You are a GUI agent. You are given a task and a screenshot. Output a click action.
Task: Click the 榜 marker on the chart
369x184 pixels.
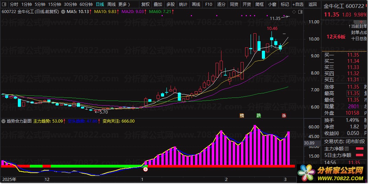(242, 115)
